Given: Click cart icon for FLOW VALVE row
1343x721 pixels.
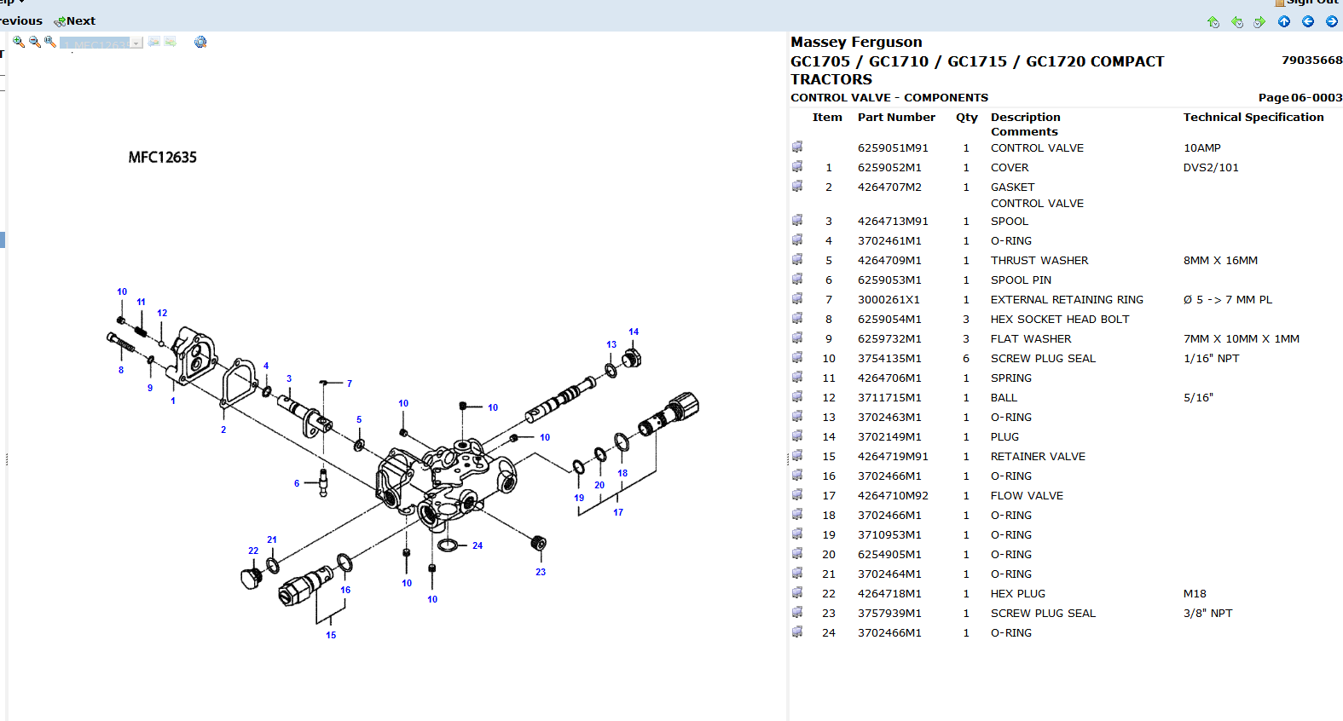Looking at the screenshot, I should (x=797, y=495).
